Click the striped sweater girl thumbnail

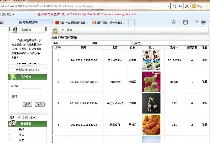click(151, 60)
